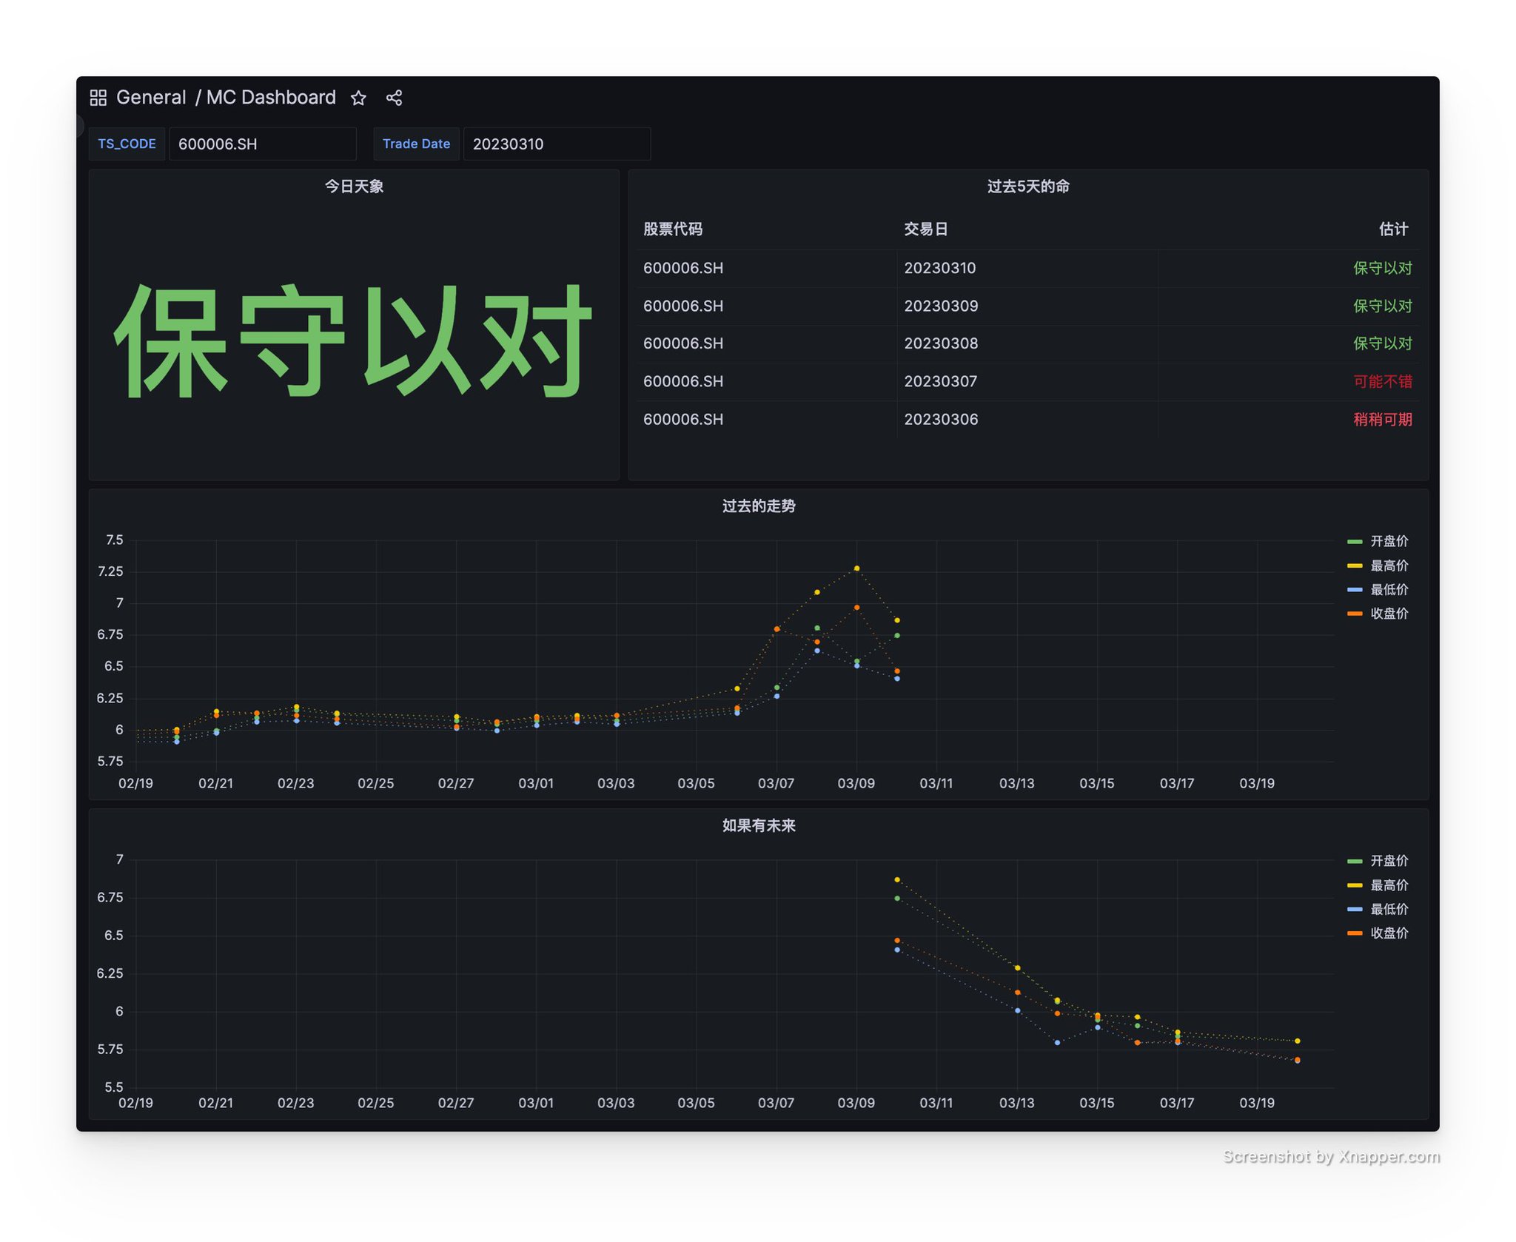Viewport: 1516px width, 1242px height.
Task: Toggle 最低价 series in 如果有未来 legend
Action: click(x=1389, y=909)
